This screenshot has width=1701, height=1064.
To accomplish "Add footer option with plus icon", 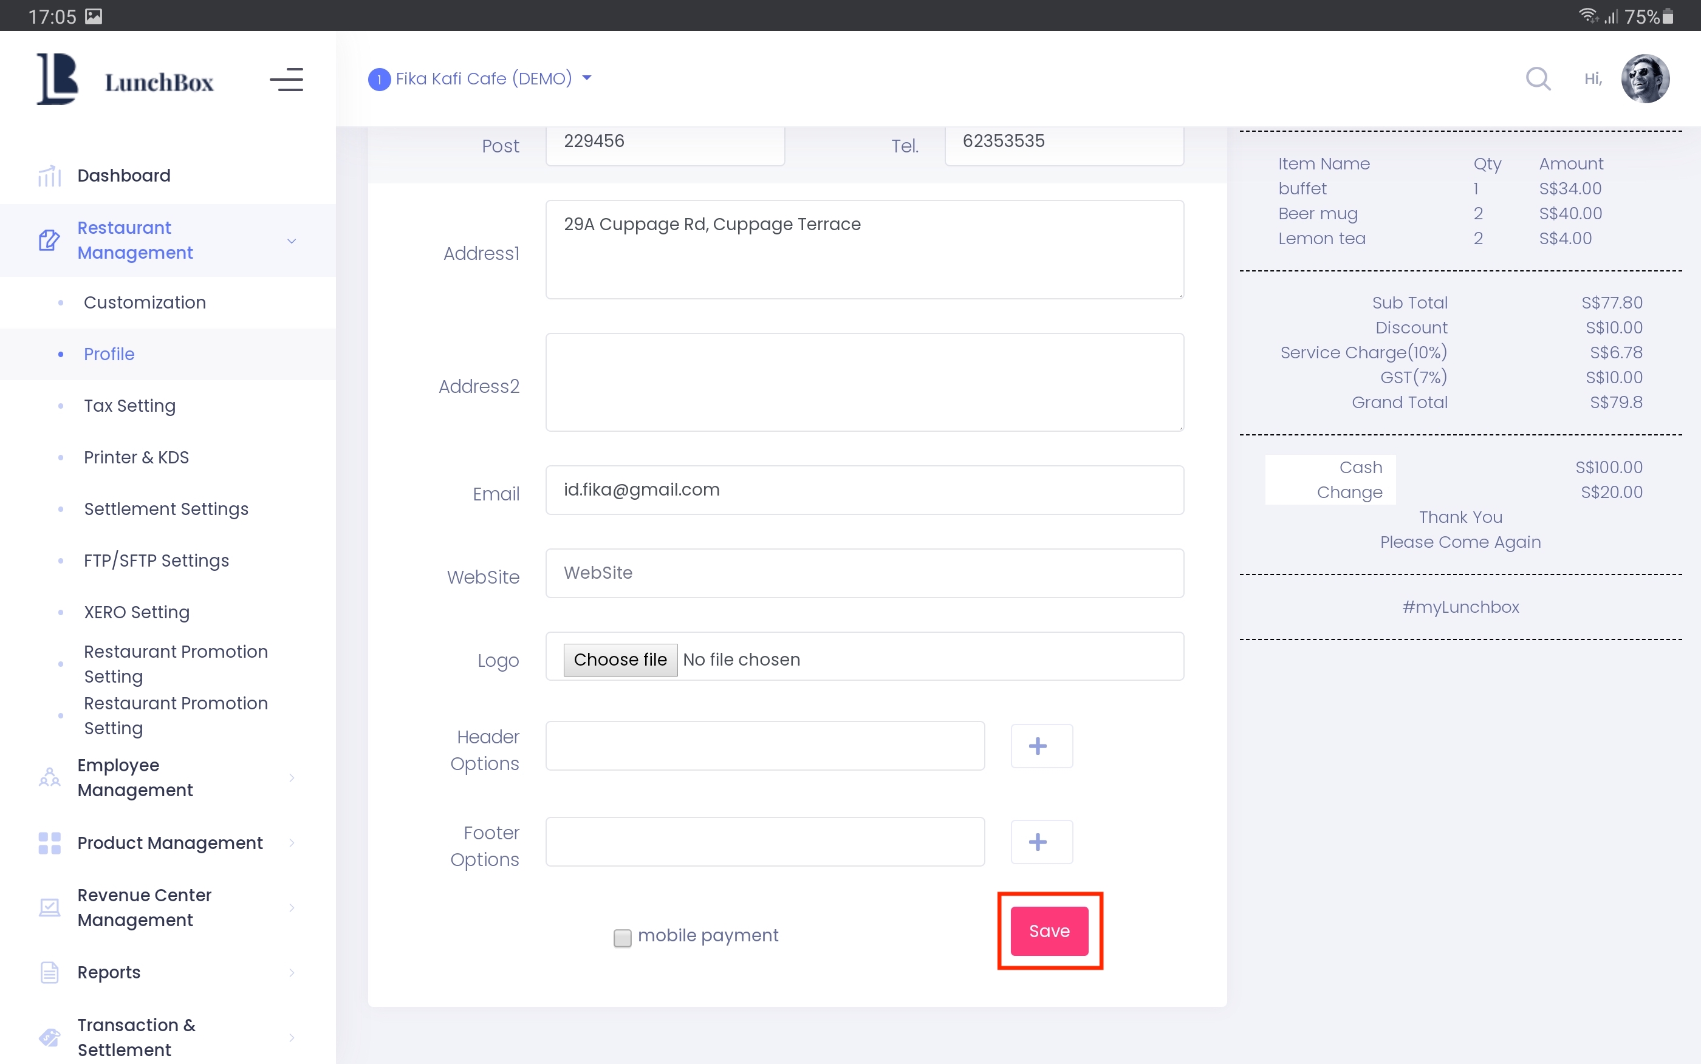I will point(1041,842).
